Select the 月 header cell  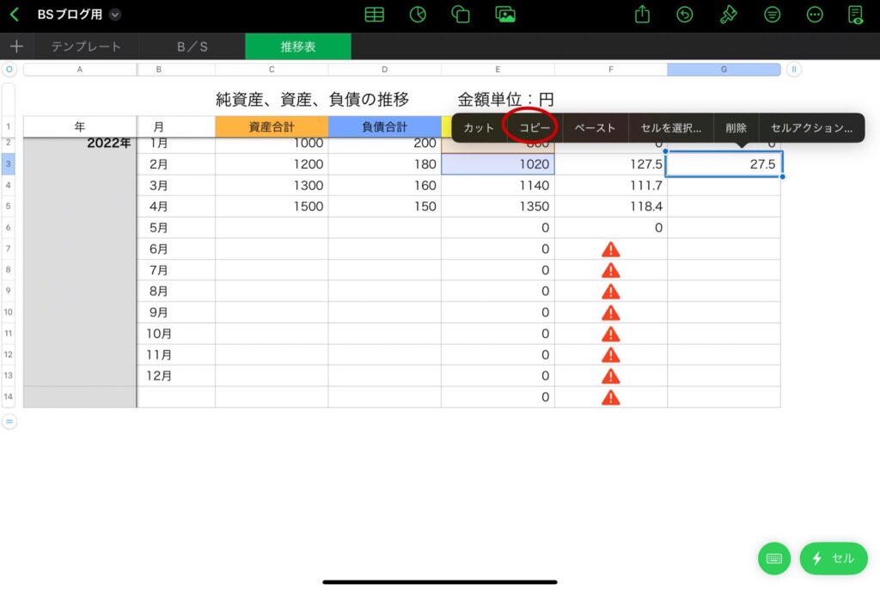coord(176,127)
